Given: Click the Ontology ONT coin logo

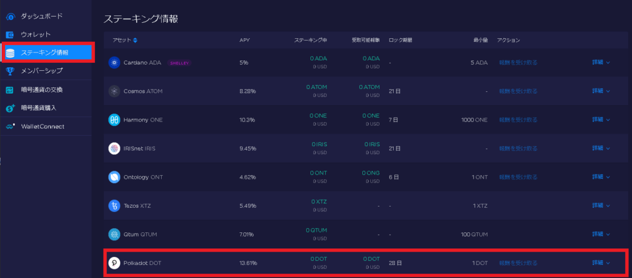Looking at the screenshot, I should coord(114,177).
